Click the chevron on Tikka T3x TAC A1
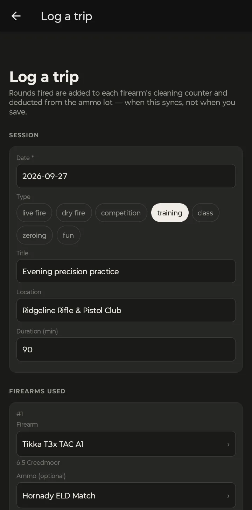This screenshot has height=510, width=252. click(x=228, y=444)
